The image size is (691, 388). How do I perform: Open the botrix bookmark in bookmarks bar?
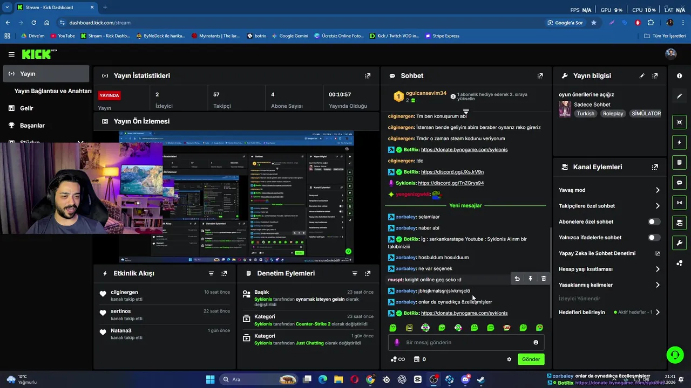coord(257,36)
